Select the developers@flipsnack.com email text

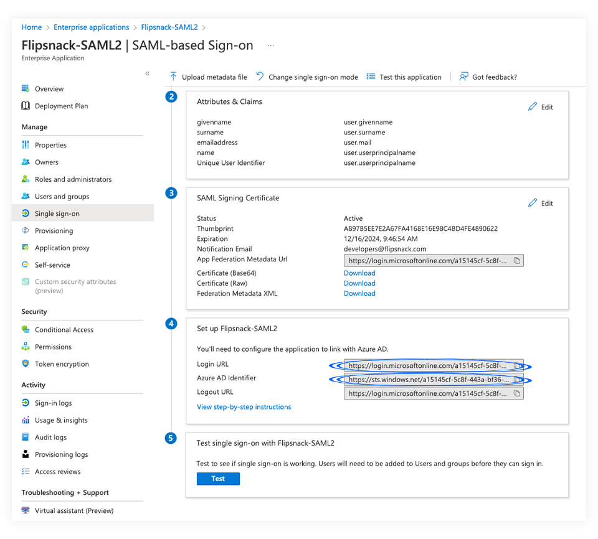coord(385,249)
